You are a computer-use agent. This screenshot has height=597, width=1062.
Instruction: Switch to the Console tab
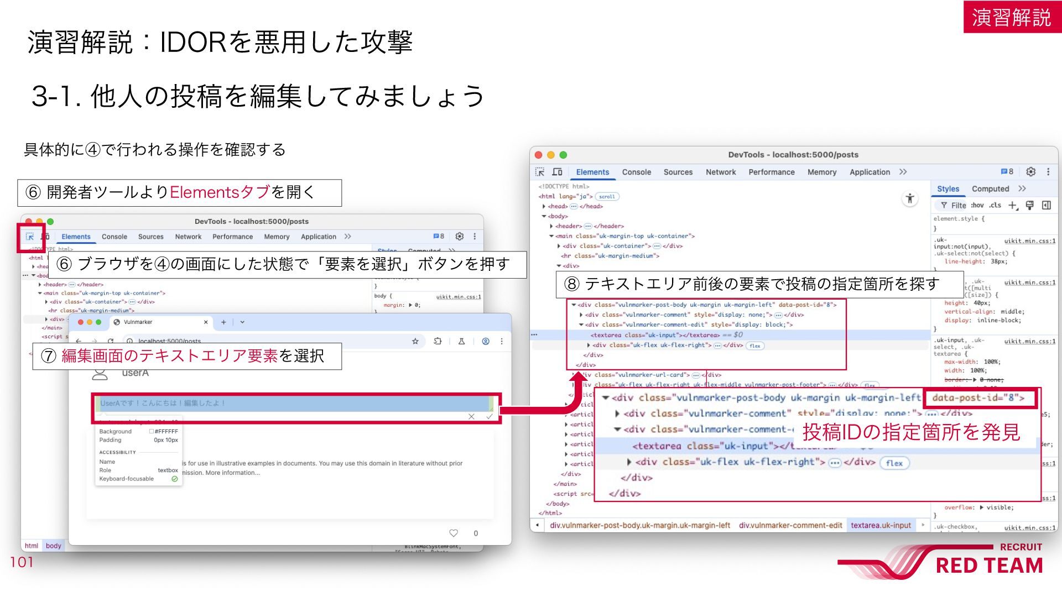(637, 172)
